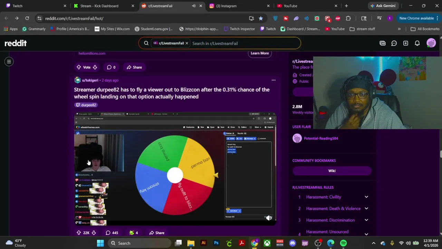
Task: View the 4 awards on durpee82 post
Action: tap(133, 233)
